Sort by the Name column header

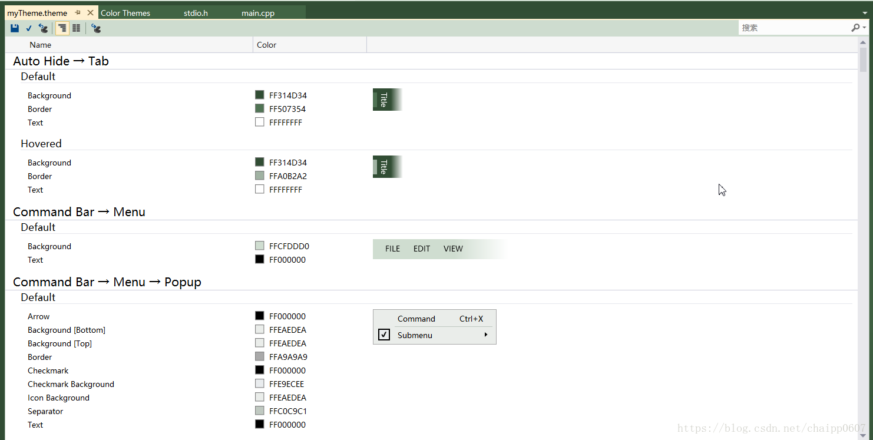(130, 45)
